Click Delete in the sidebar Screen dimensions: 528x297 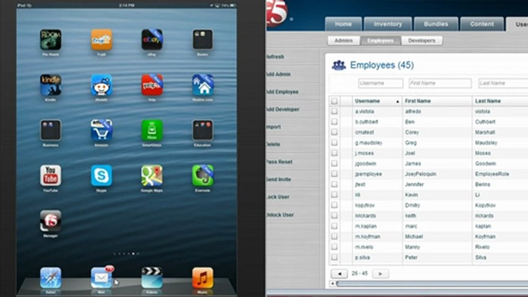point(273,144)
